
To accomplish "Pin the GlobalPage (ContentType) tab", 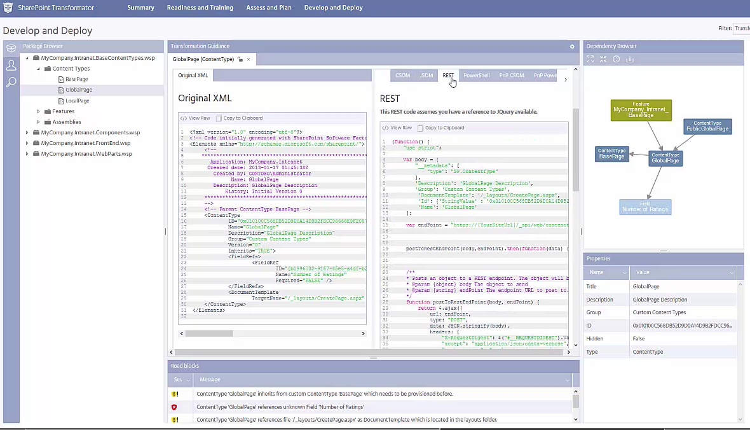I will tap(240, 59).
